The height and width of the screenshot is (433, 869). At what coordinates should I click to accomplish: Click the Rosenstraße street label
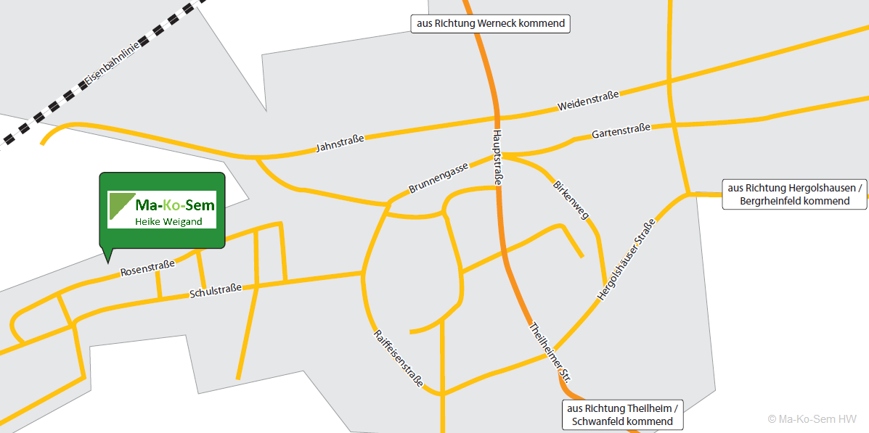coord(147,268)
